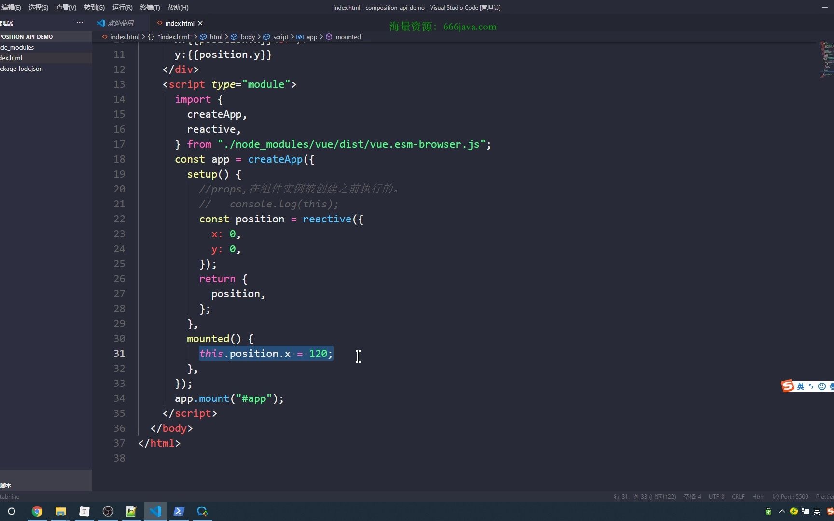Open index.html in the explorer
The width and height of the screenshot is (834, 521).
click(46, 58)
